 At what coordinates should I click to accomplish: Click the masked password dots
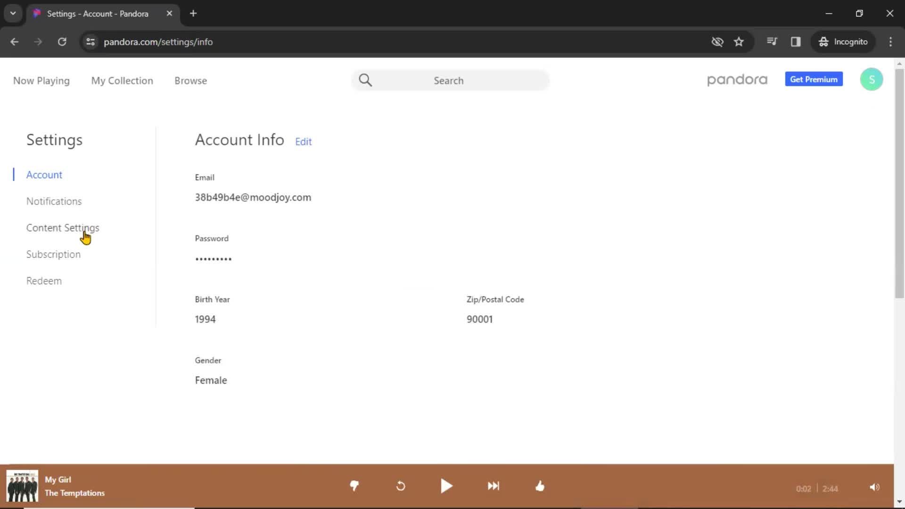coord(214,259)
